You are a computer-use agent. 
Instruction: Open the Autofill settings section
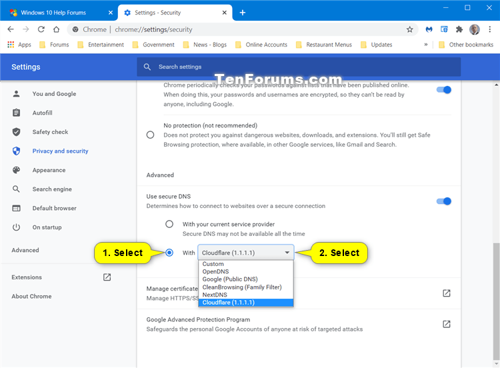point(42,113)
